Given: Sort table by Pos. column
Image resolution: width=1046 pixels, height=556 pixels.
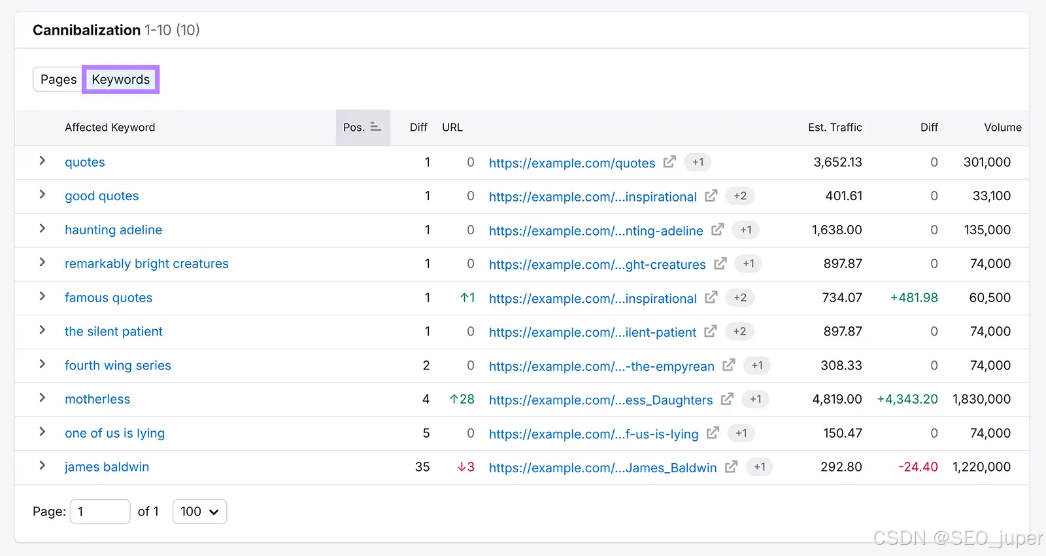Looking at the screenshot, I should point(363,128).
